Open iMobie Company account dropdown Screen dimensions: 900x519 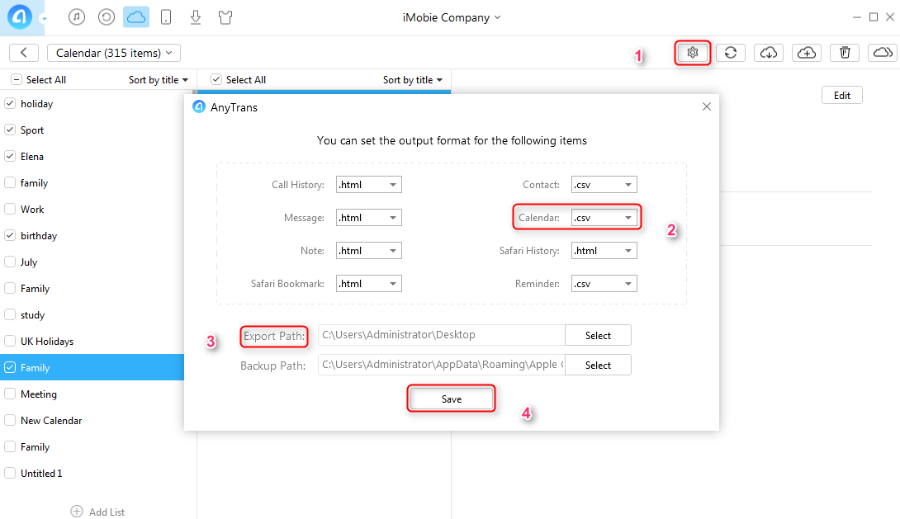(451, 18)
